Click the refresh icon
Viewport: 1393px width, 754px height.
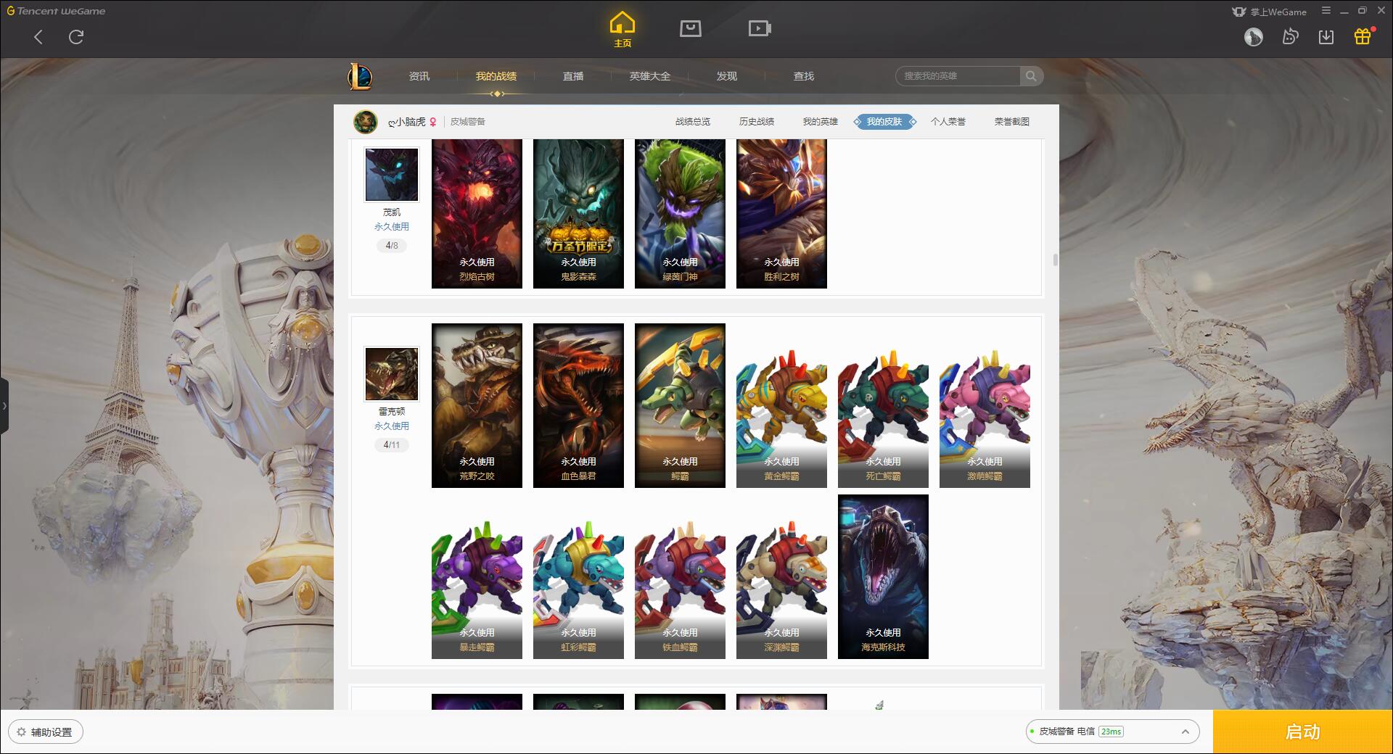coord(76,37)
